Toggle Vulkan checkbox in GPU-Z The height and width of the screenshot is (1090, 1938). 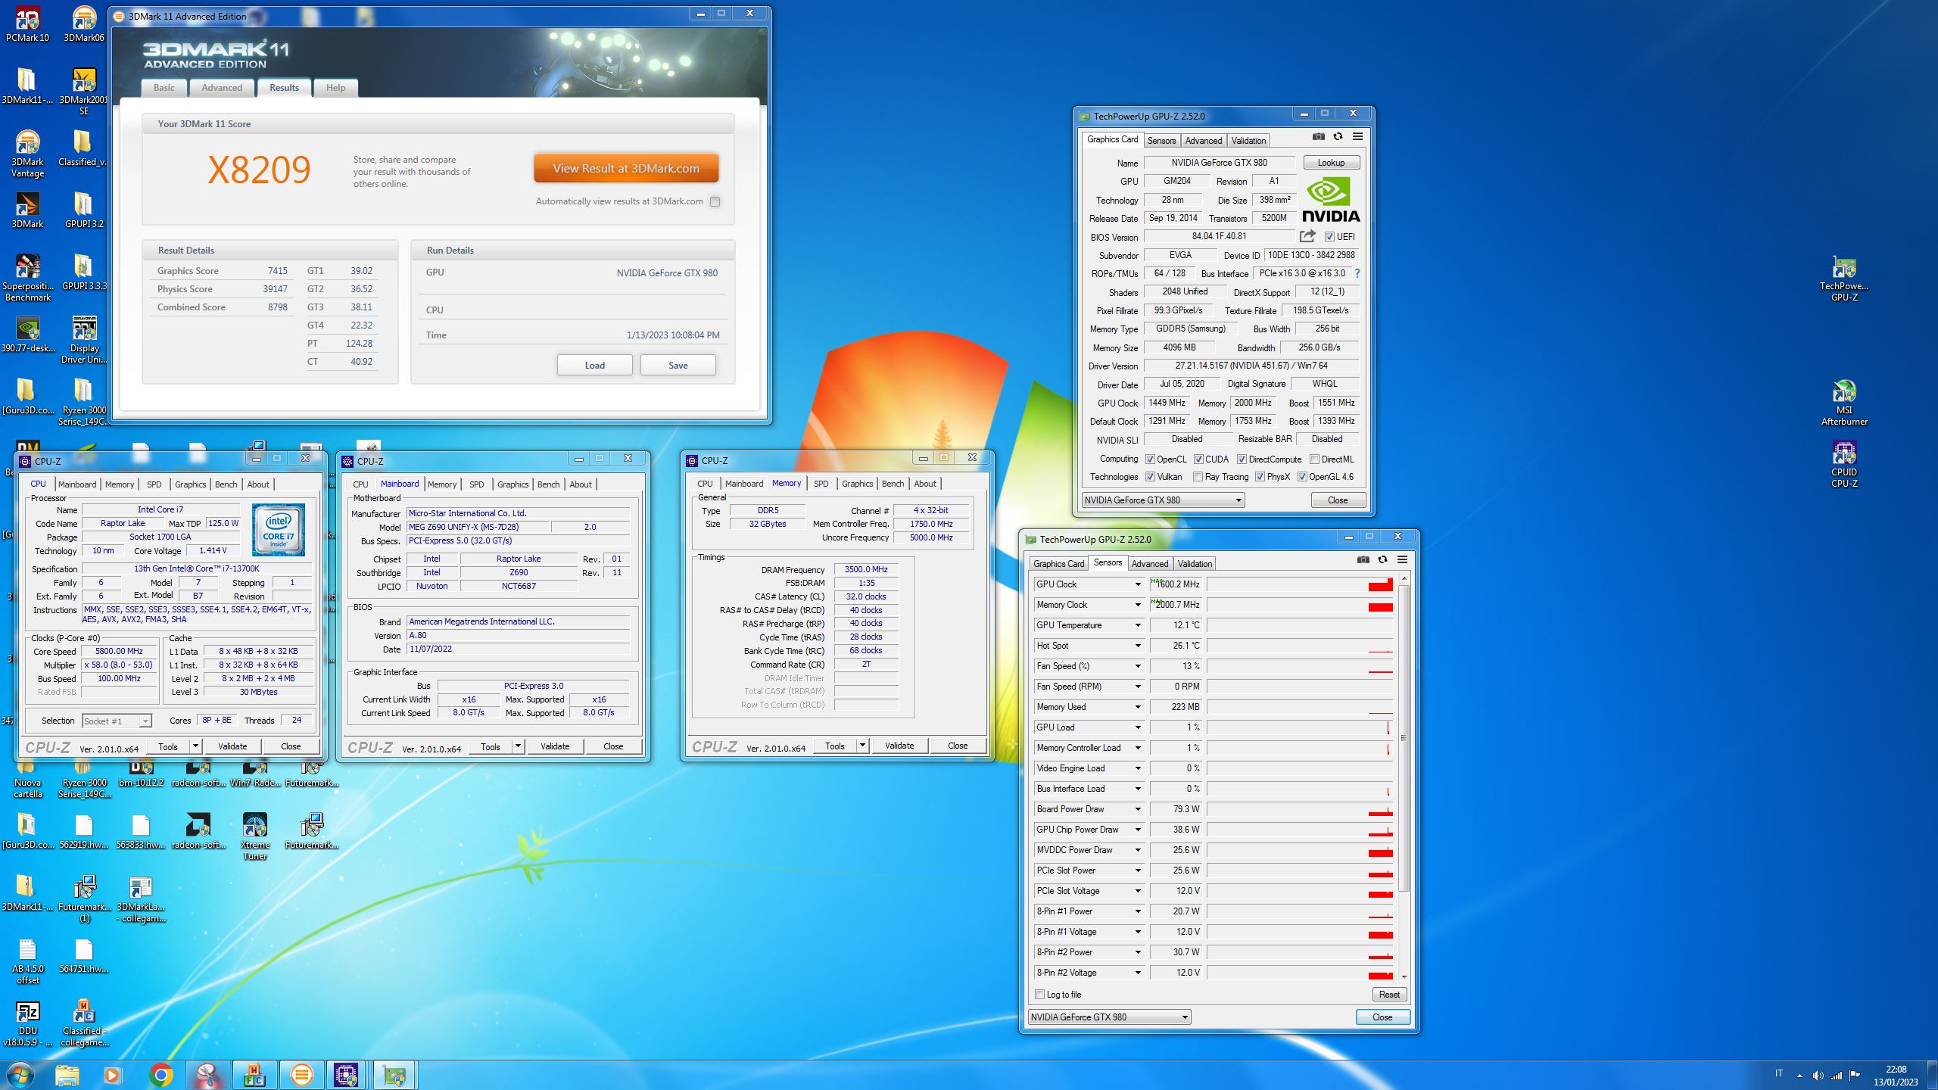tap(1150, 477)
